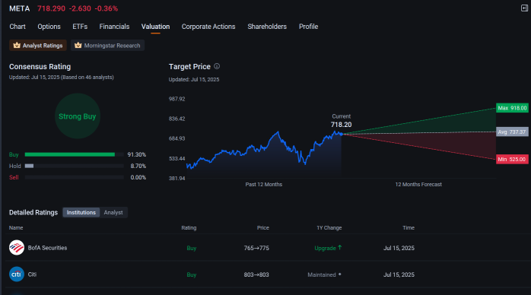Open the Chart tab
This screenshot has height=295, width=531.
(x=17, y=27)
